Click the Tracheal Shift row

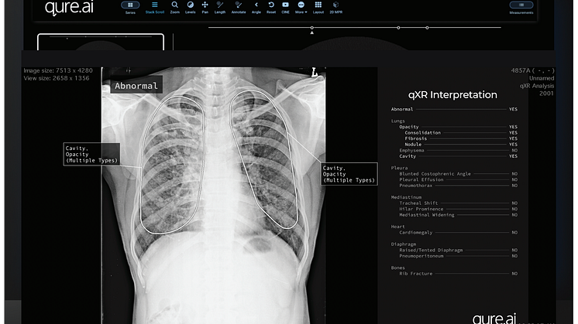point(458,203)
